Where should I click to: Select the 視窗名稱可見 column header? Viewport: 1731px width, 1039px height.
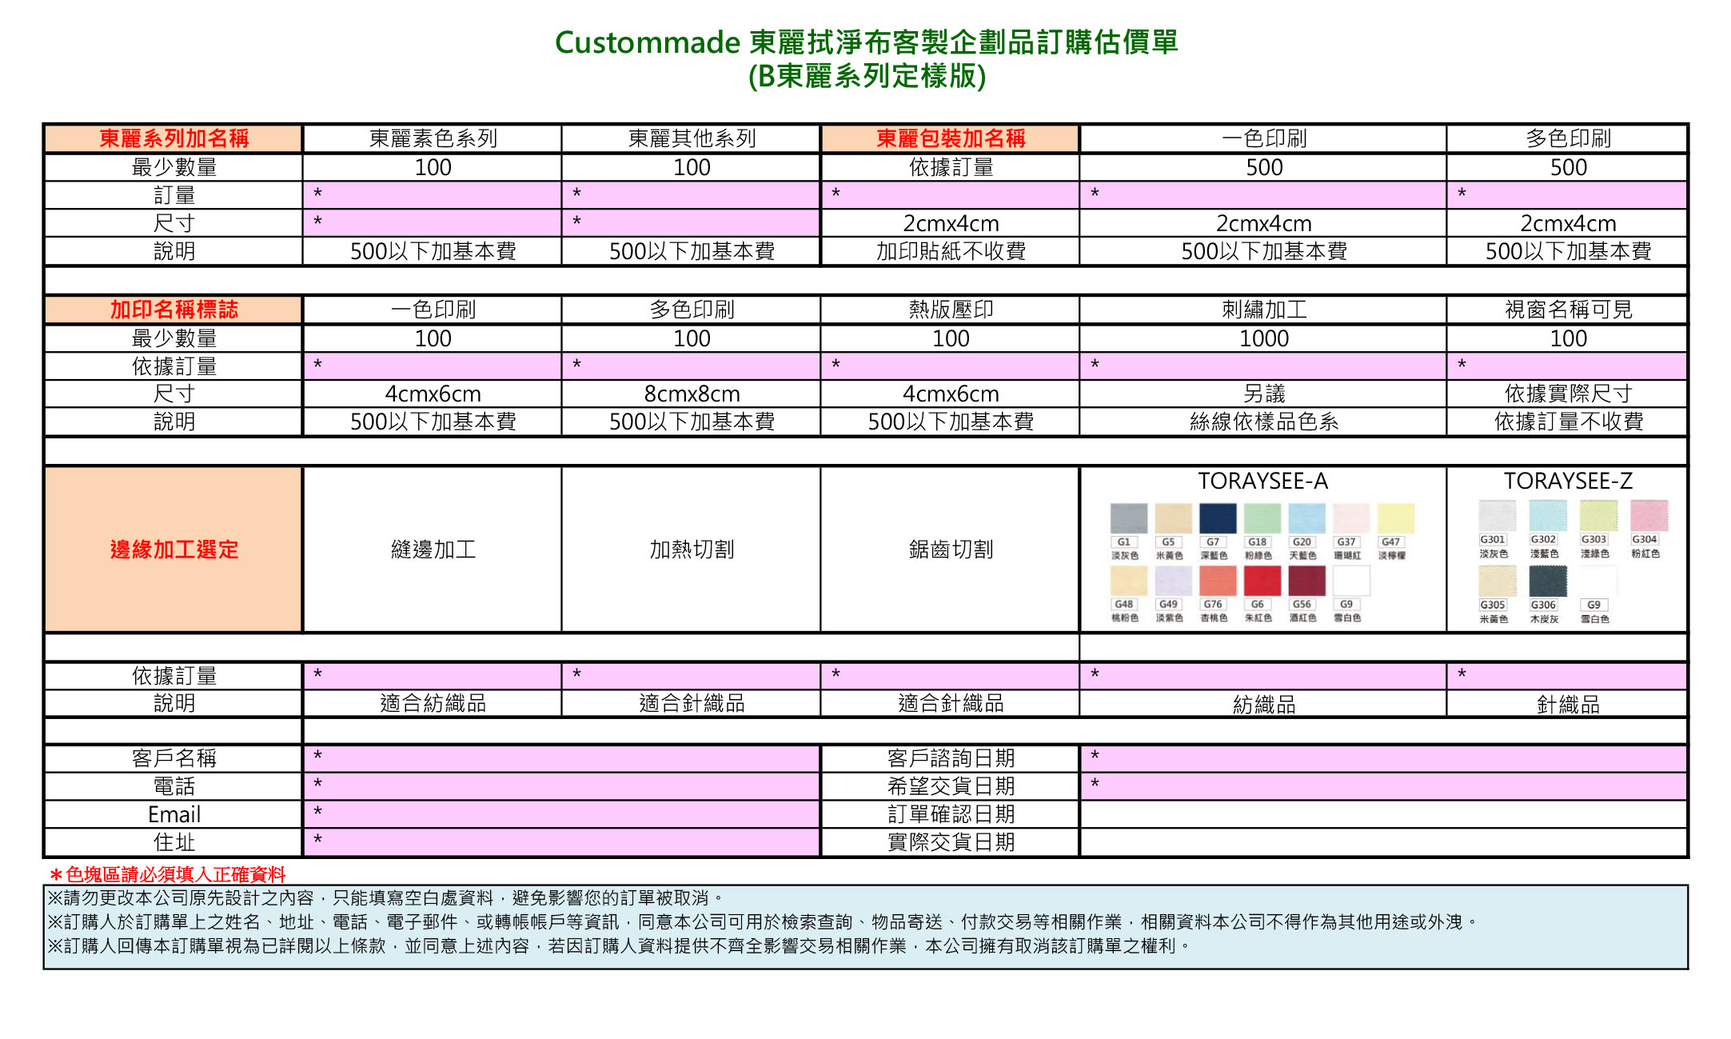coord(1568,310)
